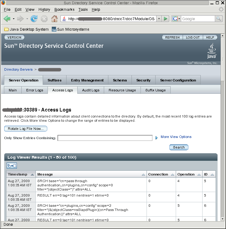Image resolution: width=226 pixels, height=229 pixels.
Task: Expand More View Options triangle
Action: point(156,138)
